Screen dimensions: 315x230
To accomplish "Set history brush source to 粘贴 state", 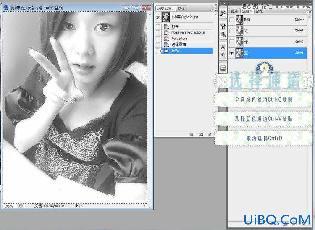I will [158, 51].
